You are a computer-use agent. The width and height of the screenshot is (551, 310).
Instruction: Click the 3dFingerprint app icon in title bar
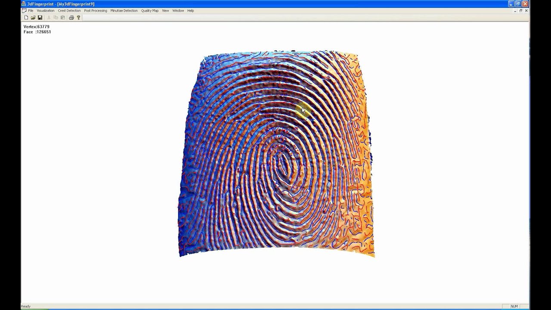coord(24,4)
